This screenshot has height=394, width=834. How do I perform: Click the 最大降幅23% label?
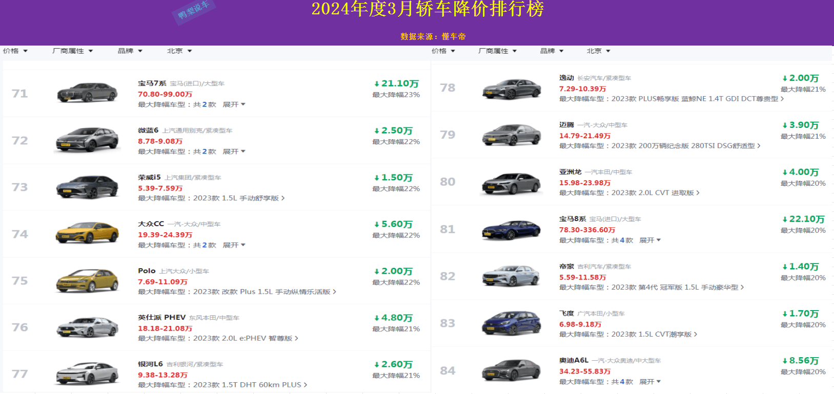pyautogui.click(x=396, y=95)
